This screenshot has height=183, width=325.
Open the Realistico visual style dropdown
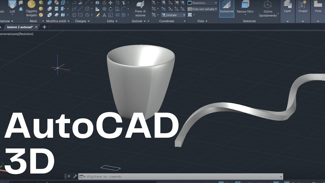(202, 3)
